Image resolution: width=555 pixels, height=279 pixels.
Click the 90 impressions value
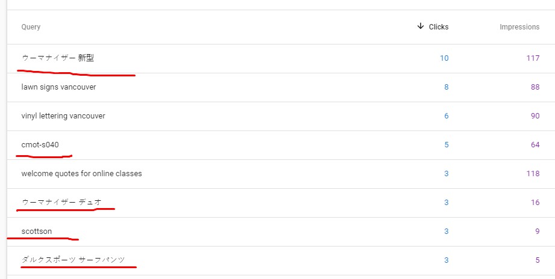point(535,116)
